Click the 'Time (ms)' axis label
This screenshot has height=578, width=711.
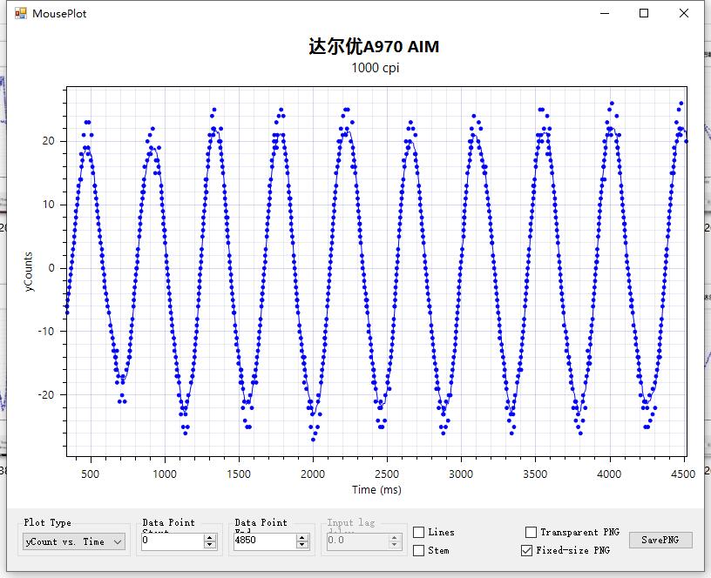[376, 490]
